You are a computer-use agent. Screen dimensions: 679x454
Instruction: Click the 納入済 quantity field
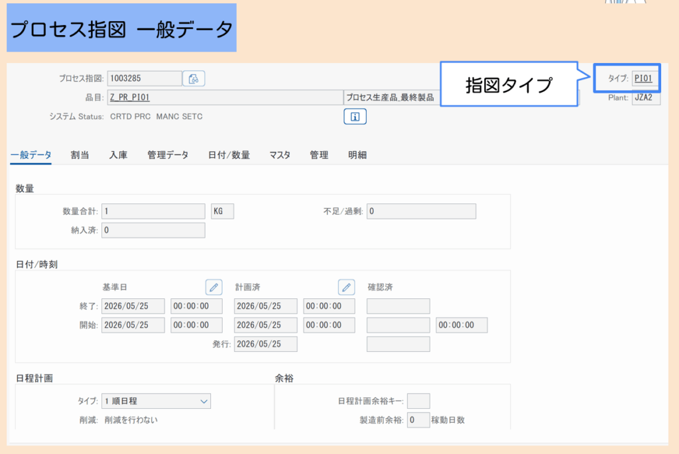coord(153,230)
